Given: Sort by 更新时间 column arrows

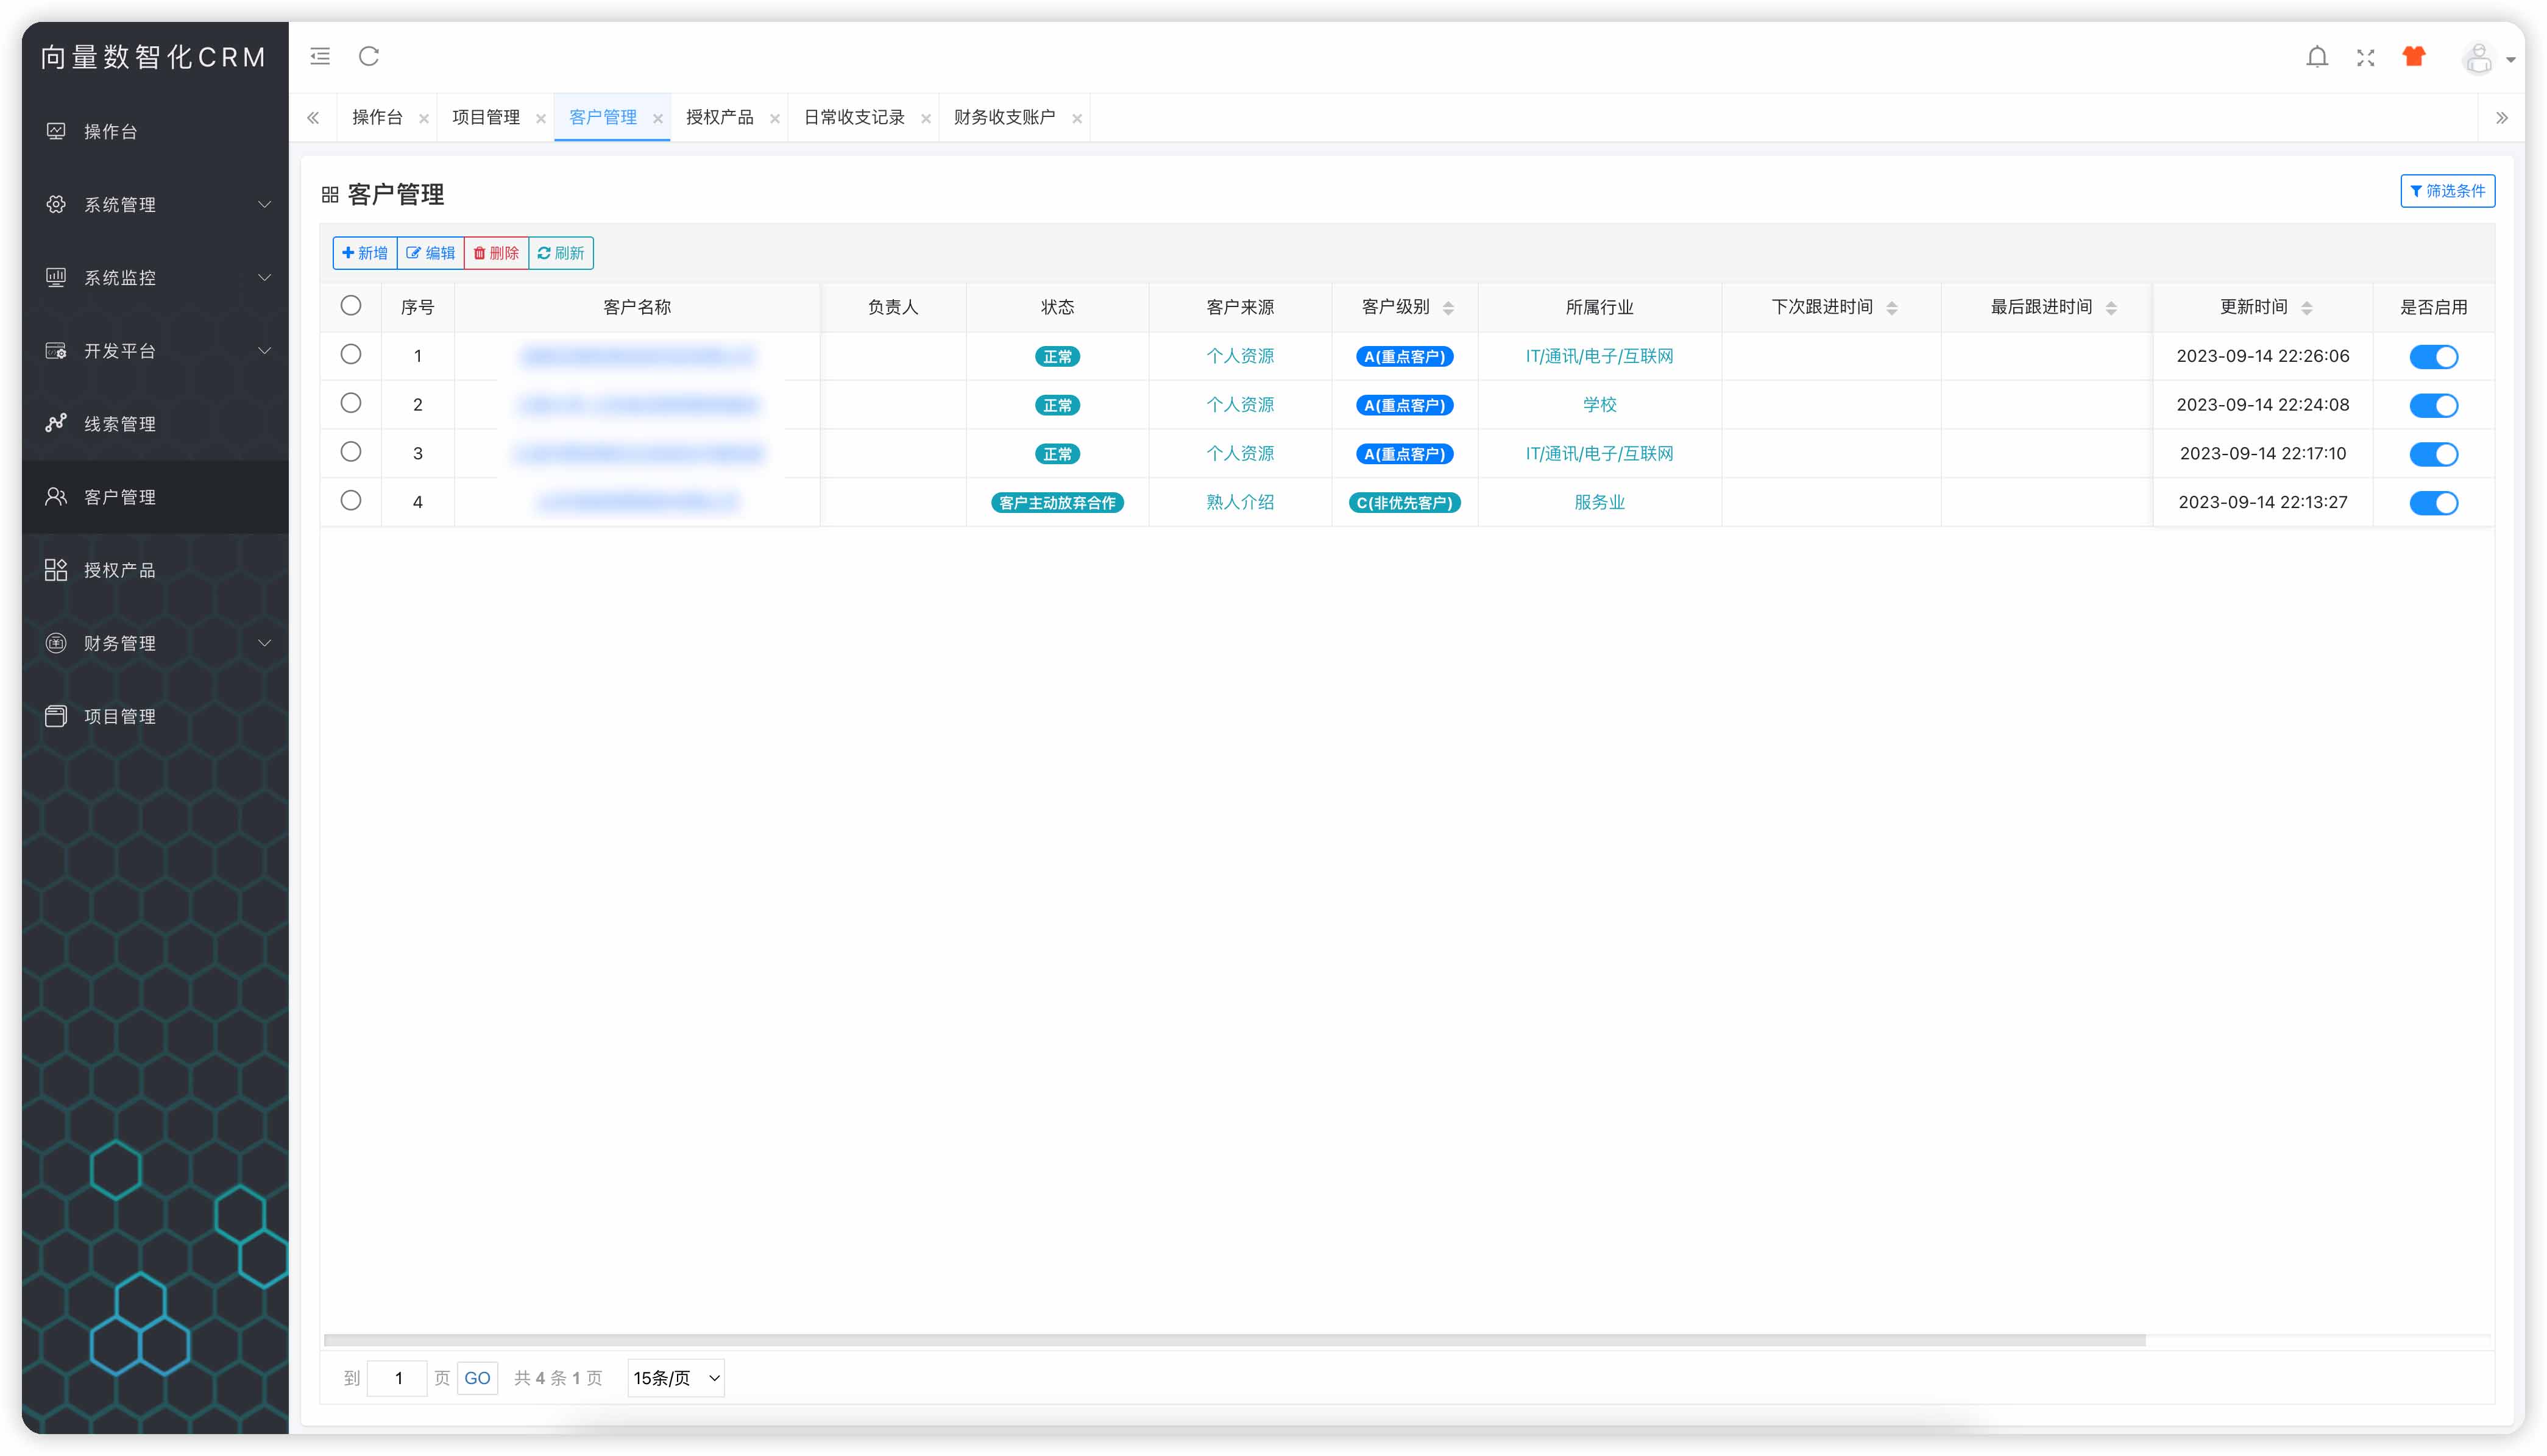Looking at the screenshot, I should point(2307,308).
